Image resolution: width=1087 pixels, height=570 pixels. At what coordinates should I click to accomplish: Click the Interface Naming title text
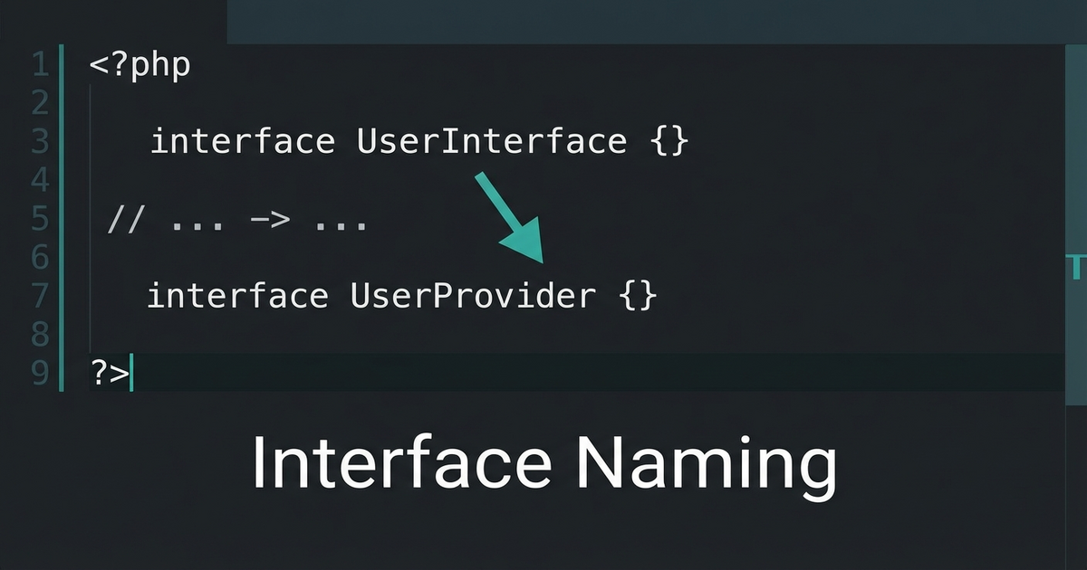(x=544, y=461)
